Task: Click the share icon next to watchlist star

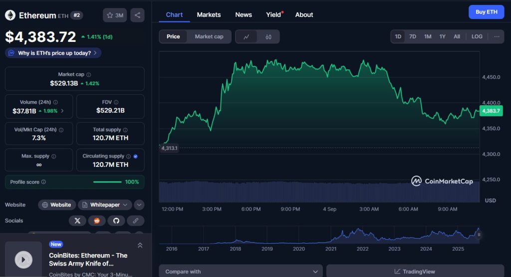Action: tap(137, 15)
